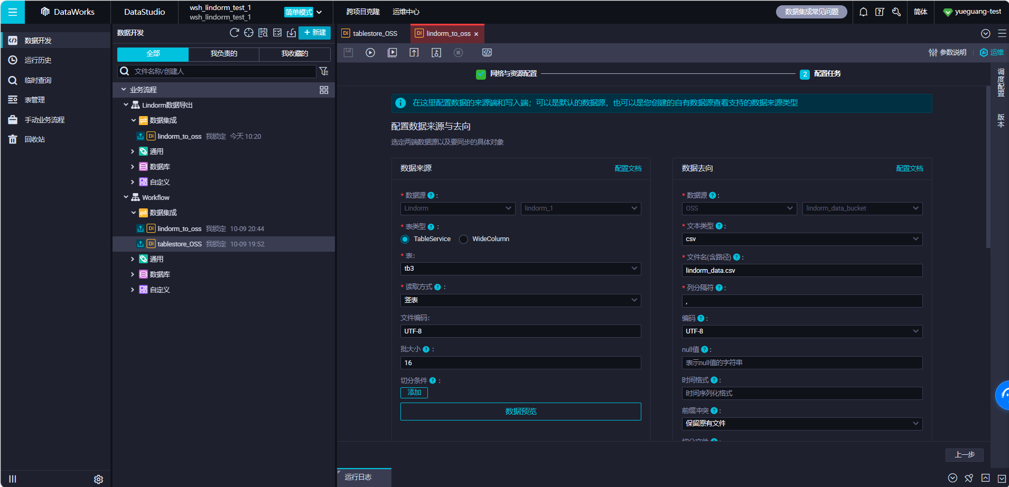Switch to the 我收藏的 tab
1009x487 pixels.
point(295,54)
